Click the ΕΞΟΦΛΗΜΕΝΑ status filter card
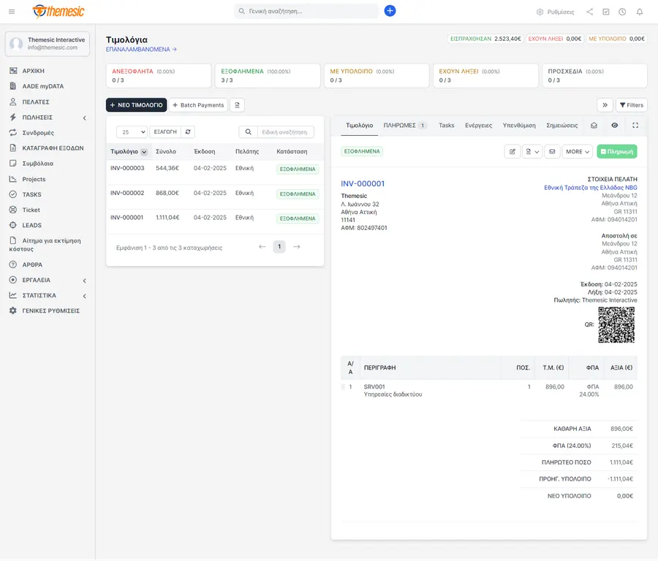658x561 pixels. (x=268, y=75)
